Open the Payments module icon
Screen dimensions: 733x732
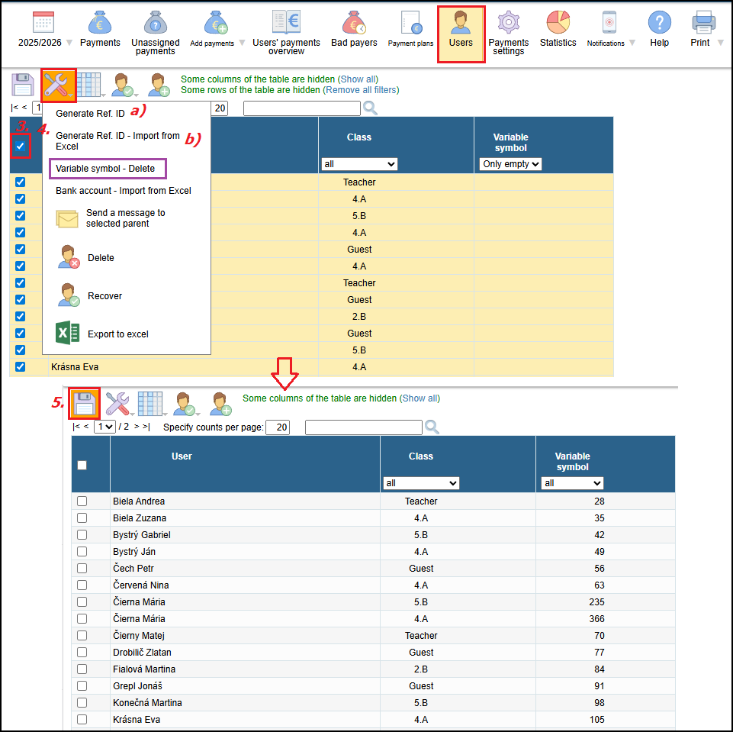click(x=100, y=23)
